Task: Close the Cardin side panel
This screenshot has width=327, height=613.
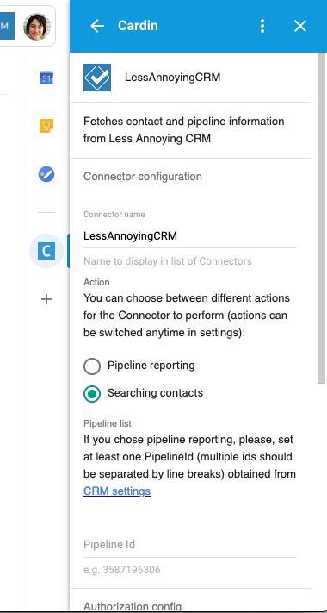Action: point(300,26)
